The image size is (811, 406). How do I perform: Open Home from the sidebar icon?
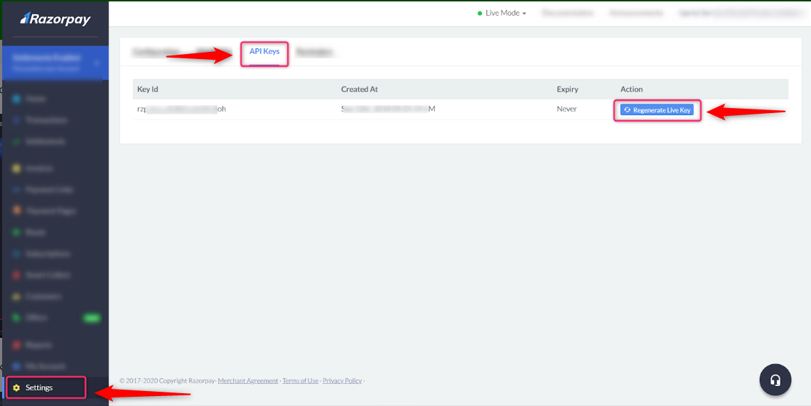point(16,98)
